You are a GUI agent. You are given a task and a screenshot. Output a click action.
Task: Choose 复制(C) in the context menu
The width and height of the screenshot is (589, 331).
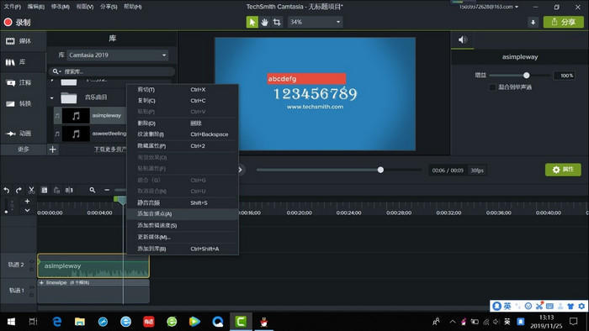183,101
